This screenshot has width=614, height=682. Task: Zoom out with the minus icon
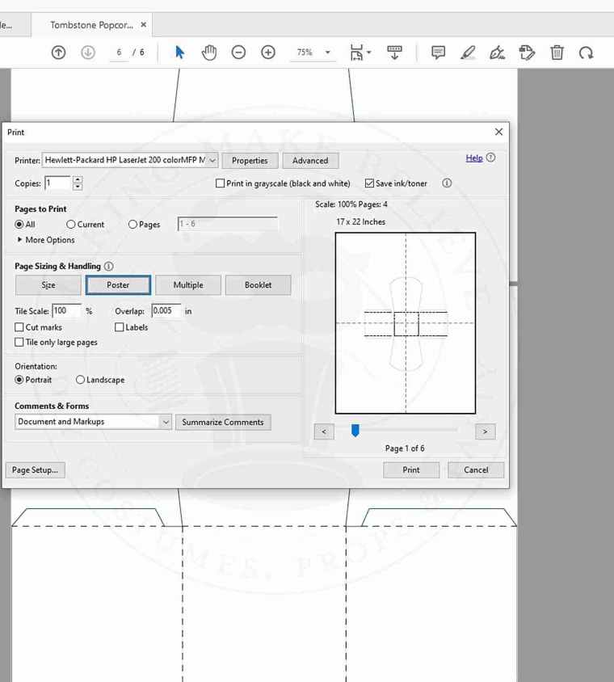coord(238,53)
